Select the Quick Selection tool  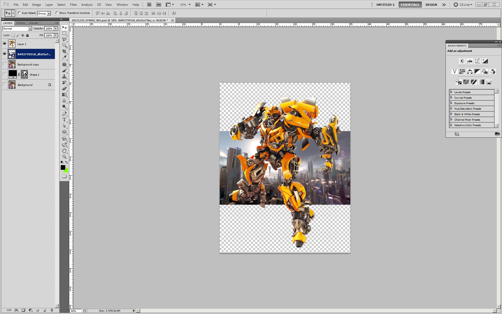[64, 45]
